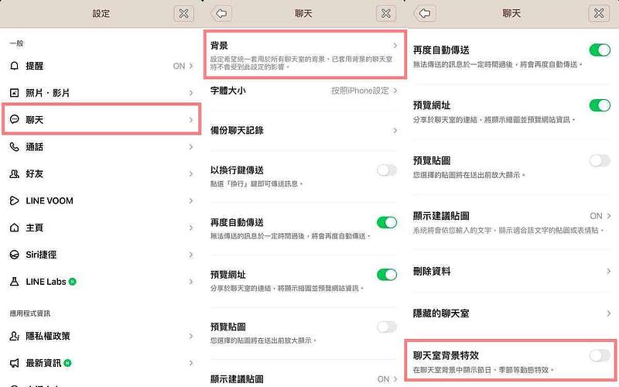Click the friends icon next to 好友
The image size is (619, 387).
[x=14, y=174]
